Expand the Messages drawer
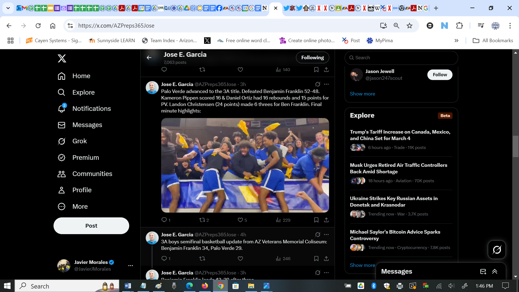Image resolution: width=519 pixels, height=292 pixels. [x=495, y=271]
